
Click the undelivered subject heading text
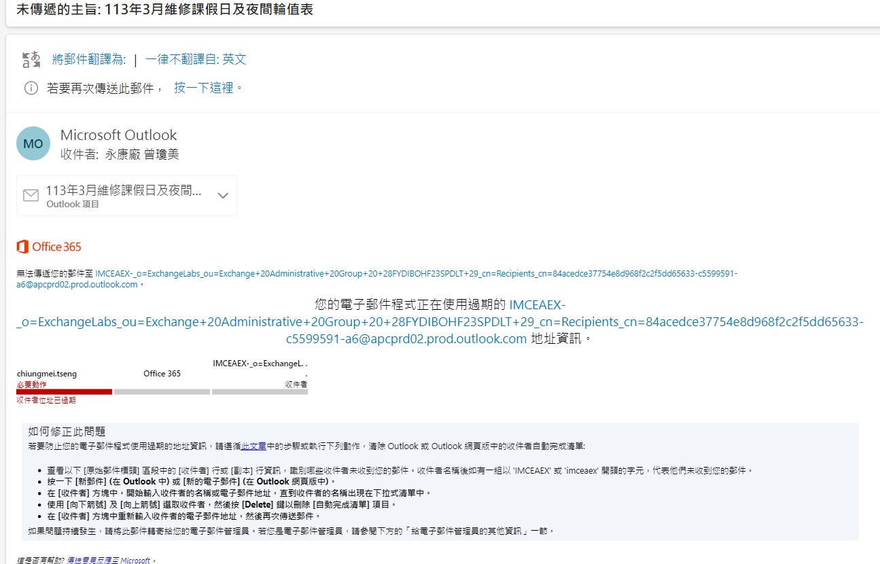[165, 10]
